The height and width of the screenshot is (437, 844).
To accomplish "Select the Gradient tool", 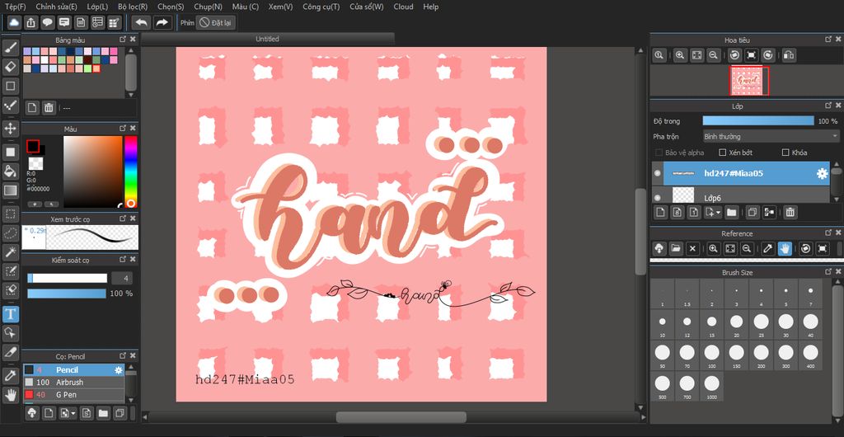I will [10, 190].
